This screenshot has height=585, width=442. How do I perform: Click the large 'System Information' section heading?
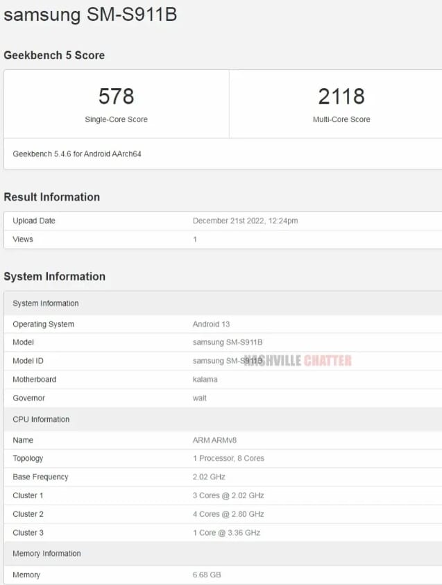tap(54, 276)
